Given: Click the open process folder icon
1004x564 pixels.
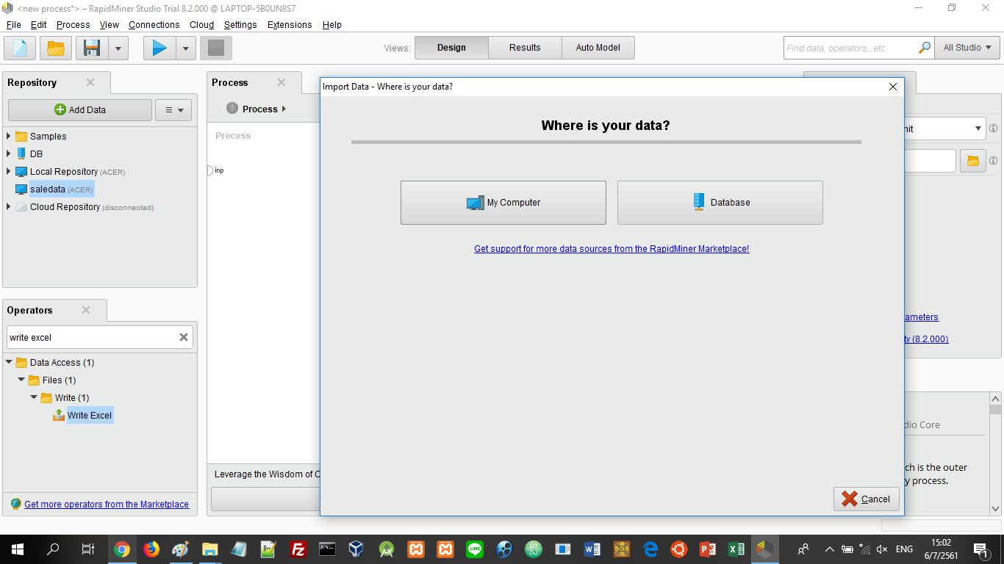Looking at the screenshot, I should click(x=56, y=48).
